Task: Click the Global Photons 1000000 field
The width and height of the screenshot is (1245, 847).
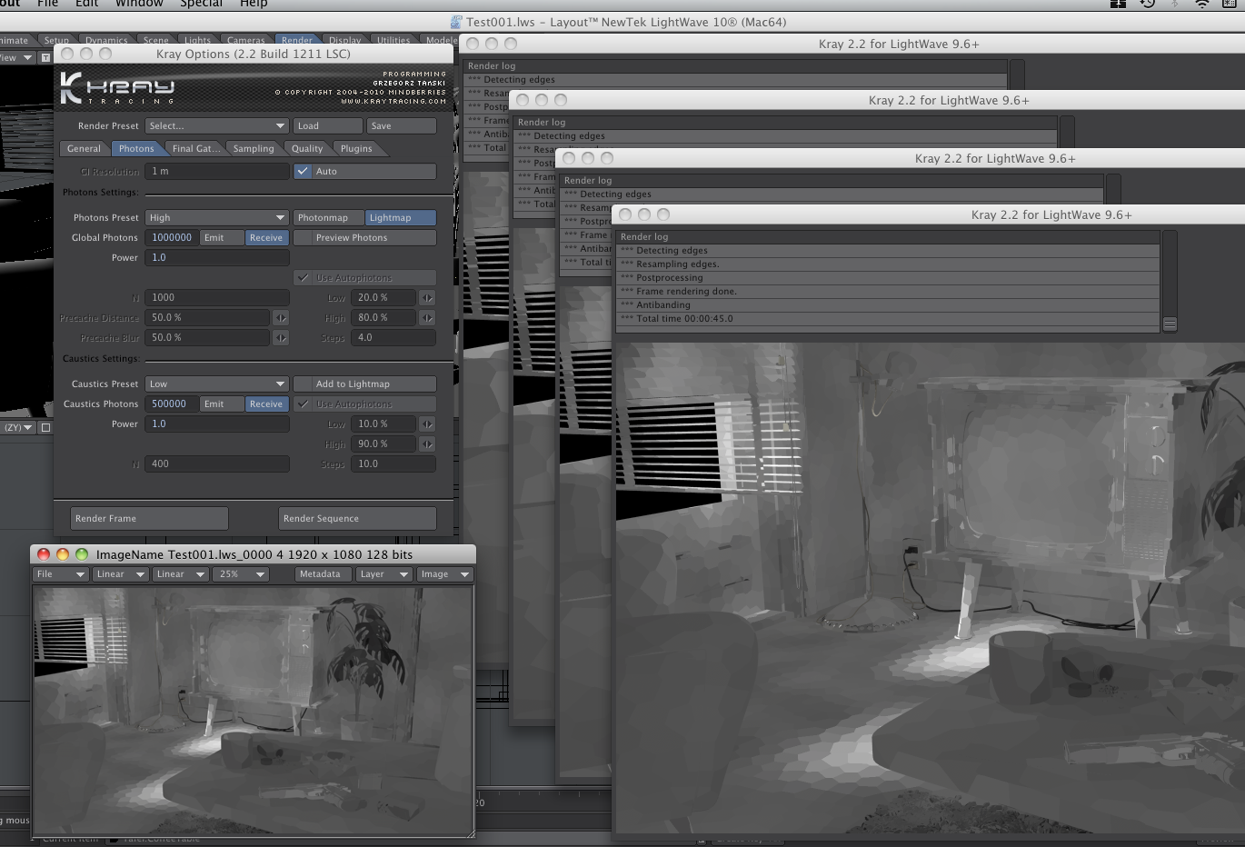Action: coord(172,238)
